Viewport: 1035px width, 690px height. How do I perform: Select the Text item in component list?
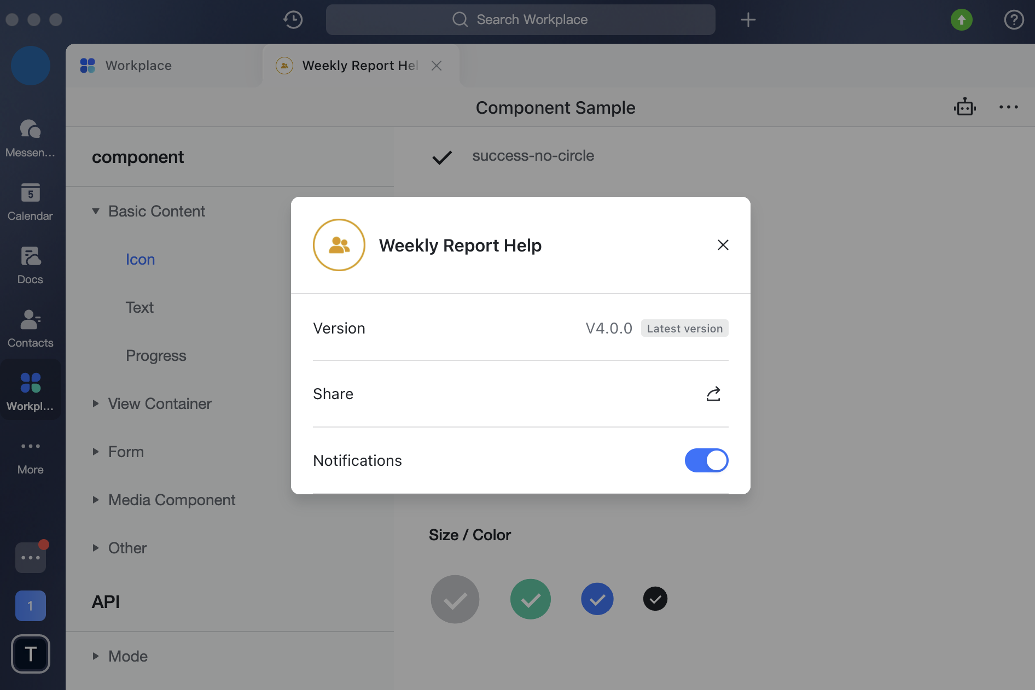click(x=139, y=307)
